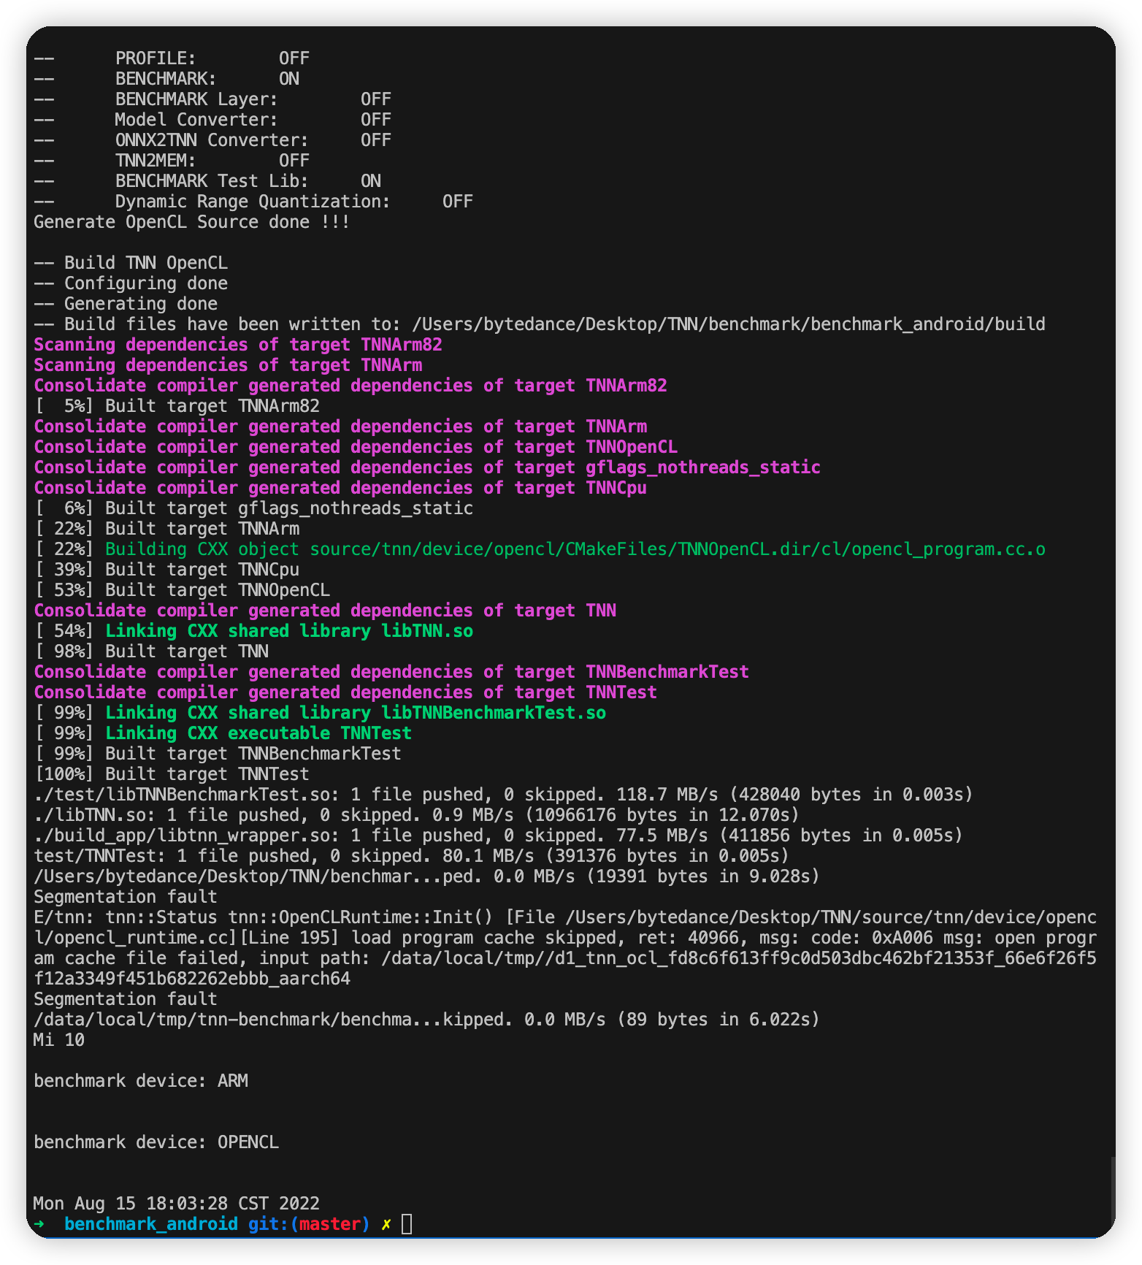Click the 'Build files have been written to' path line
The width and height of the screenshot is (1142, 1265).
click(x=540, y=324)
